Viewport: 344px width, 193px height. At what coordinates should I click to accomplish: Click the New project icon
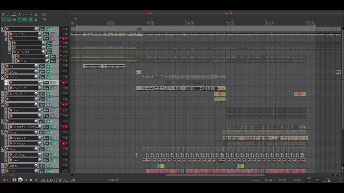tap(3, 14)
